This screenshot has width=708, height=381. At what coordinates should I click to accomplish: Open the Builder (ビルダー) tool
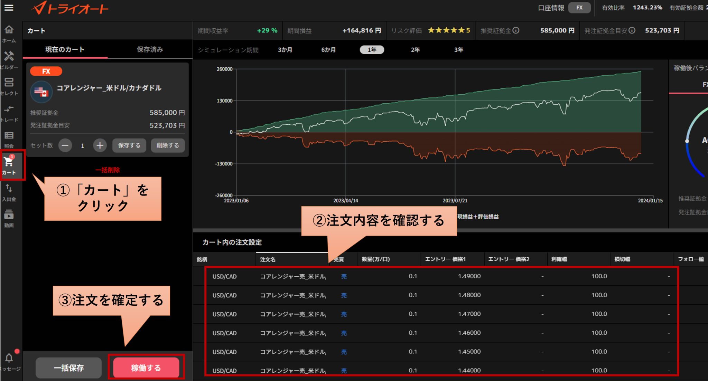[9, 60]
